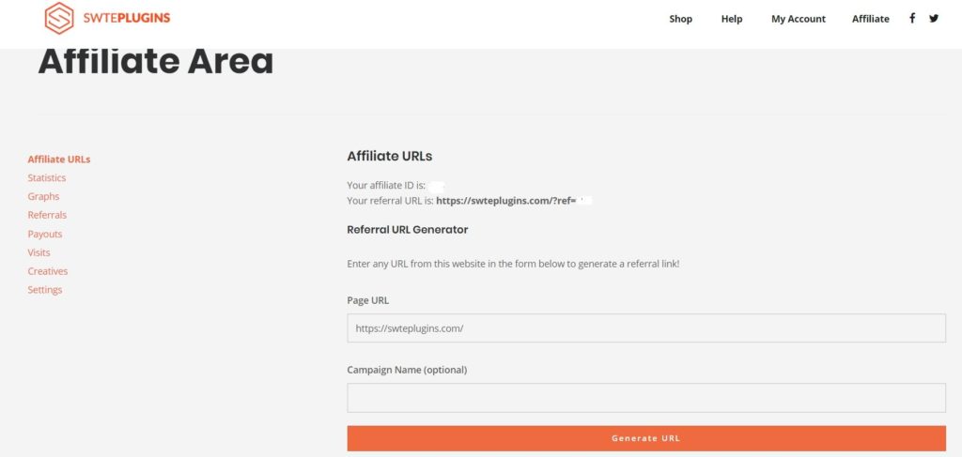Switch to the Statistics sidebar link

pos(47,177)
